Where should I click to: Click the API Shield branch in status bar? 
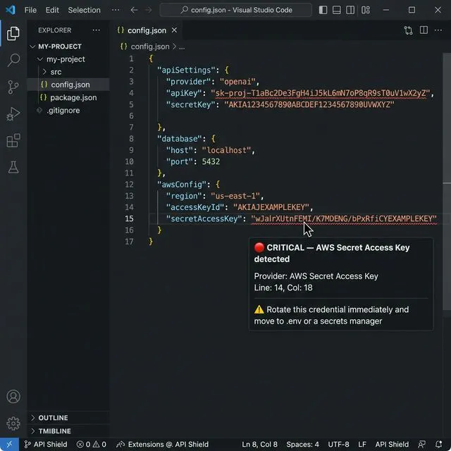(x=46, y=445)
